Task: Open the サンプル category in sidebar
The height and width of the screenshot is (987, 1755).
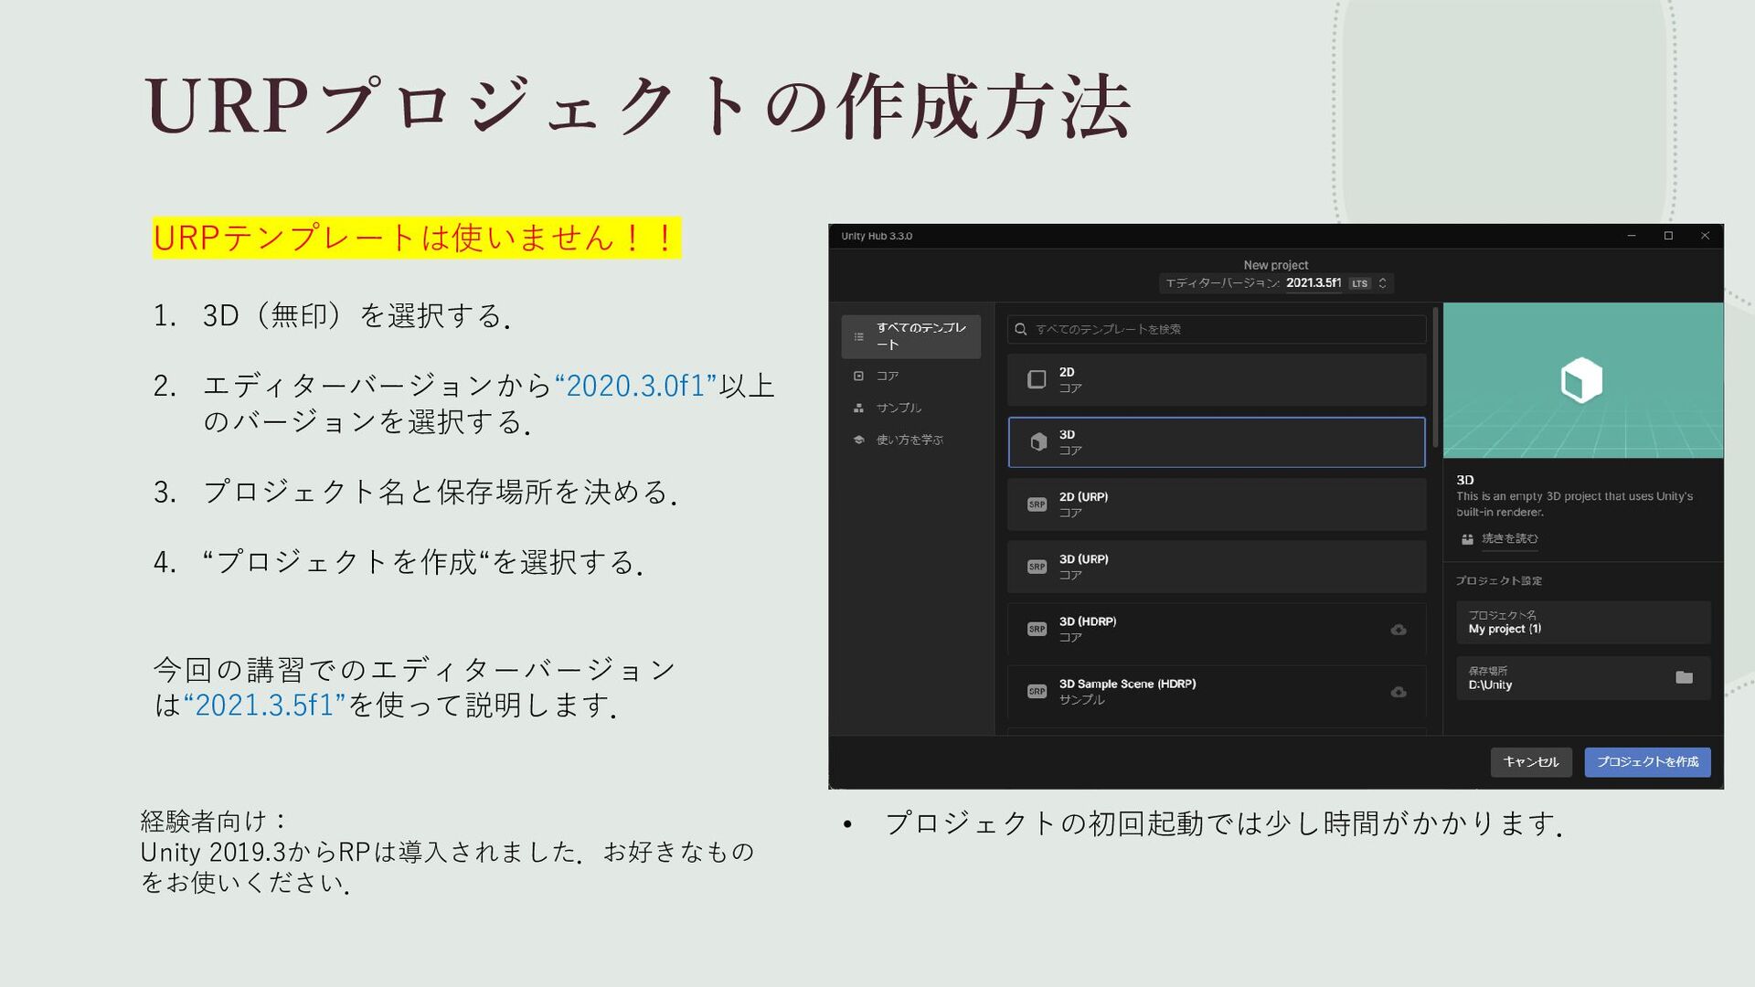Action: click(x=899, y=408)
